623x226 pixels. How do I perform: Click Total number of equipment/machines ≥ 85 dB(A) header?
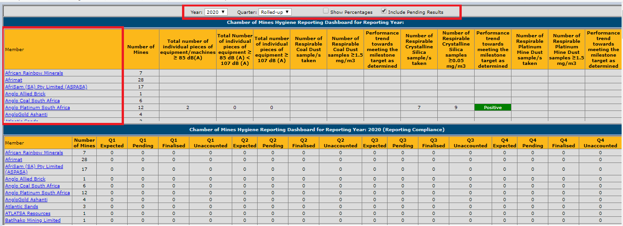click(188, 49)
